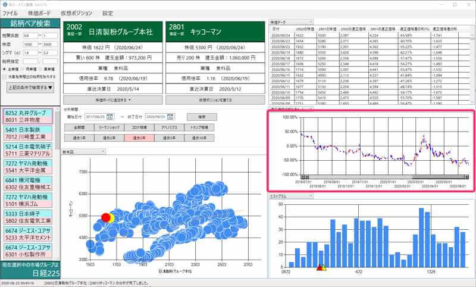
Task: Click 株価ボードに追加する button
Action: (113, 100)
